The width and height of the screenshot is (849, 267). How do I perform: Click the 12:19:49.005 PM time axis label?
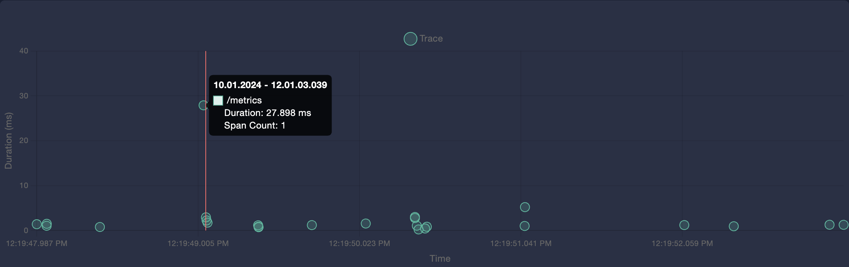(198, 243)
